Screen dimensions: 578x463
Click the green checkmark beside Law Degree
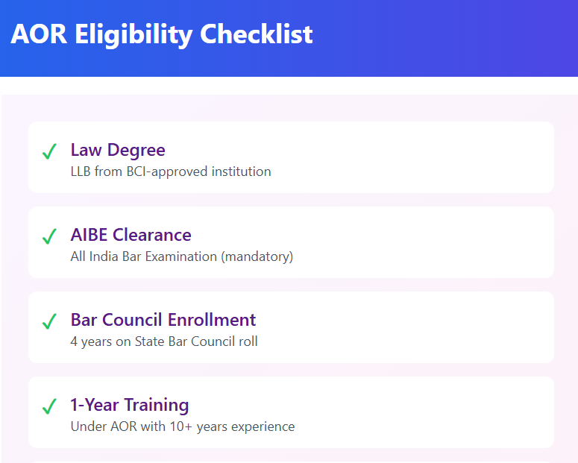tap(49, 152)
